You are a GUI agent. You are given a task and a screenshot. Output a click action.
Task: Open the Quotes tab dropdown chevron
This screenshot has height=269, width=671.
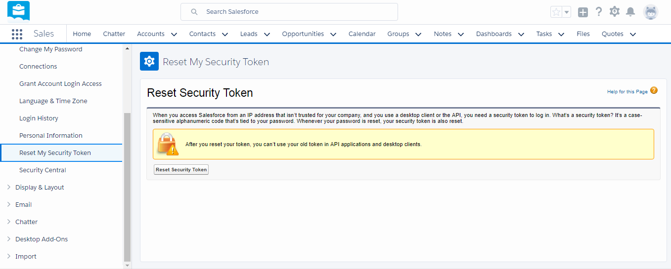632,34
